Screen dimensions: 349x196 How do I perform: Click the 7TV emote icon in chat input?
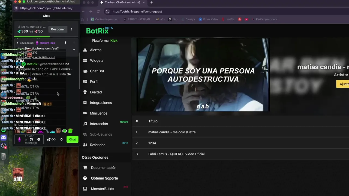click(32, 139)
